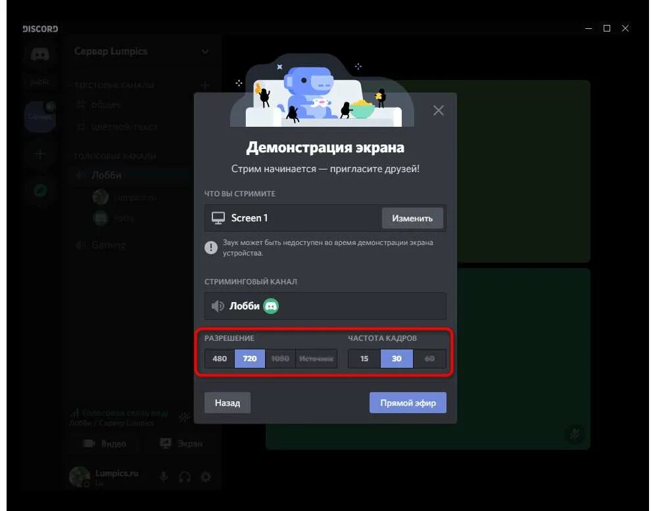Select 1080 resolution option
The height and width of the screenshot is (511, 651).
[x=280, y=359]
